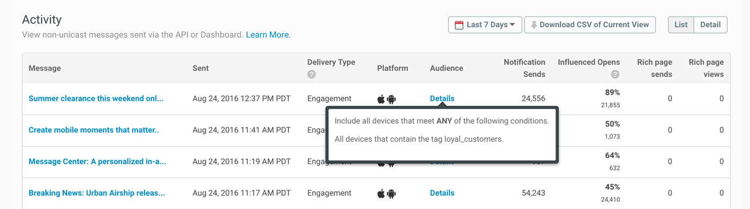Click the 64% influenced opens value

(612, 156)
